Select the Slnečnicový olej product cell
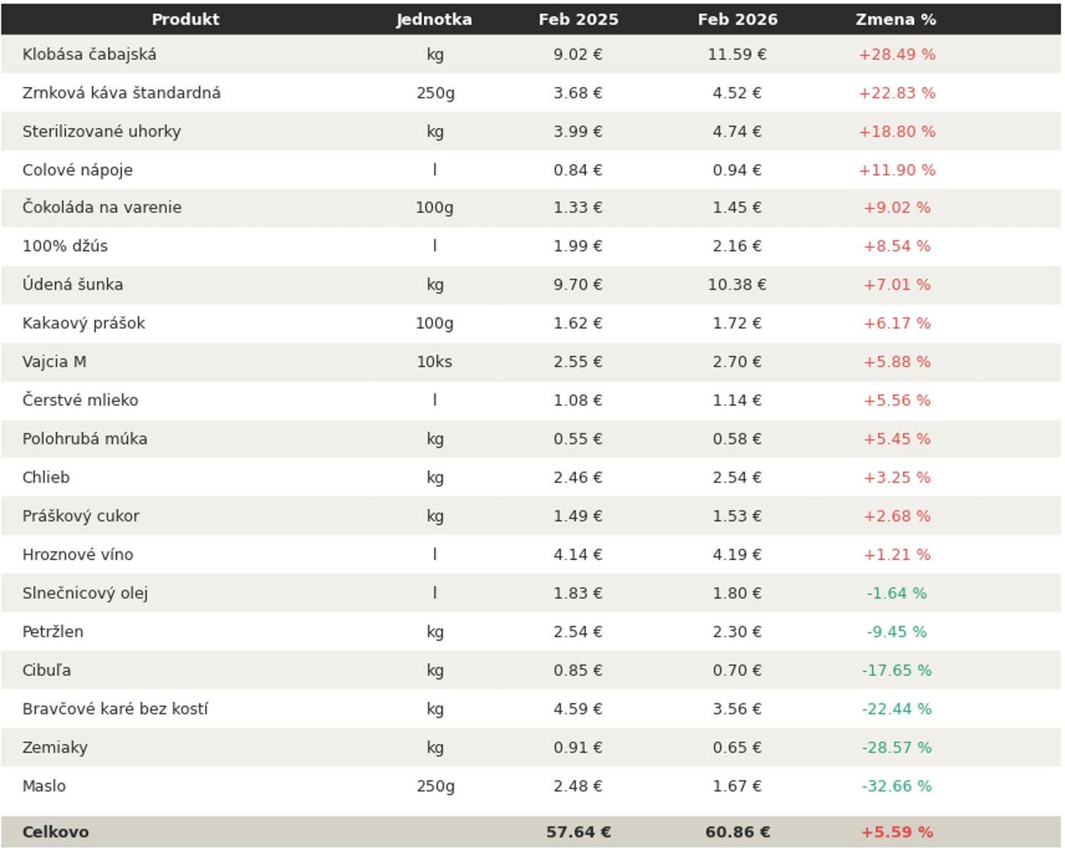This screenshot has height=853, width=1065. pos(85,593)
